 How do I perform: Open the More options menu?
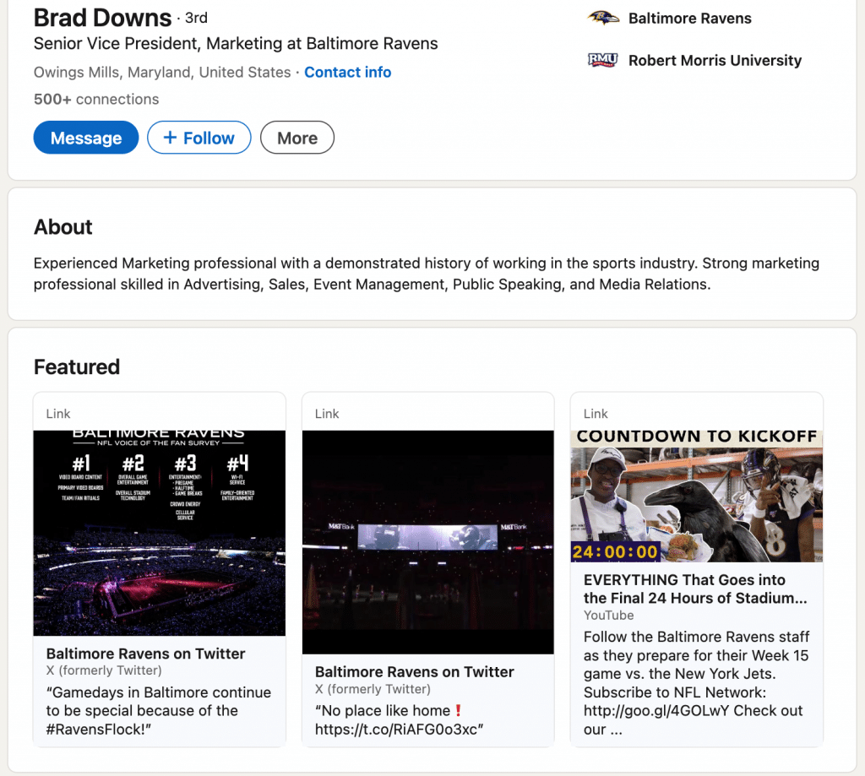tap(296, 137)
